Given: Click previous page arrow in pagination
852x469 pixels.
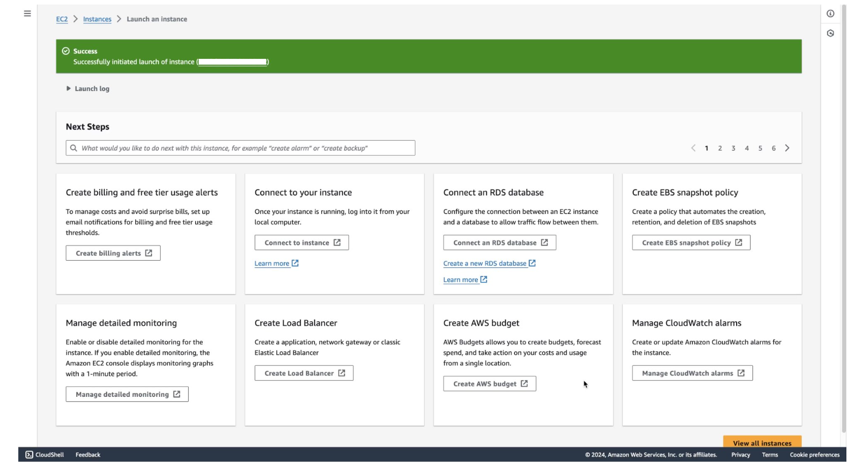Looking at the screenshot, I should [693, 148].
